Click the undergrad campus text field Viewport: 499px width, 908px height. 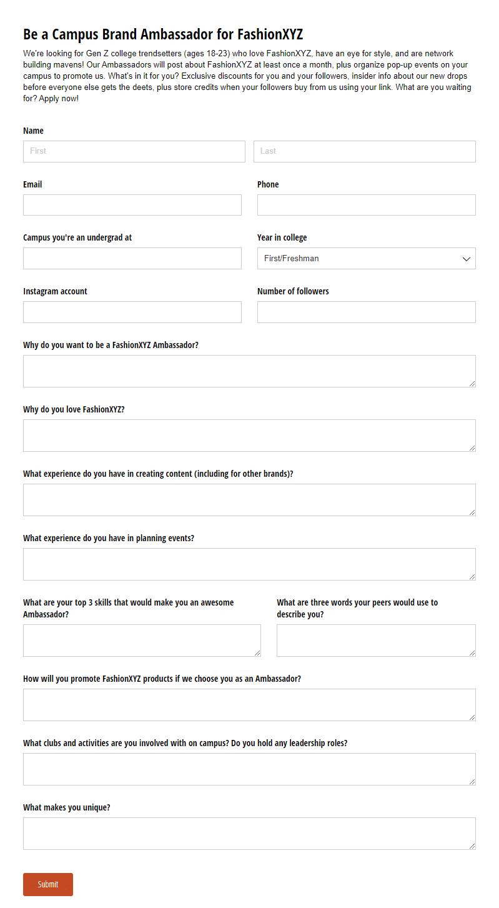coord(132,259)
